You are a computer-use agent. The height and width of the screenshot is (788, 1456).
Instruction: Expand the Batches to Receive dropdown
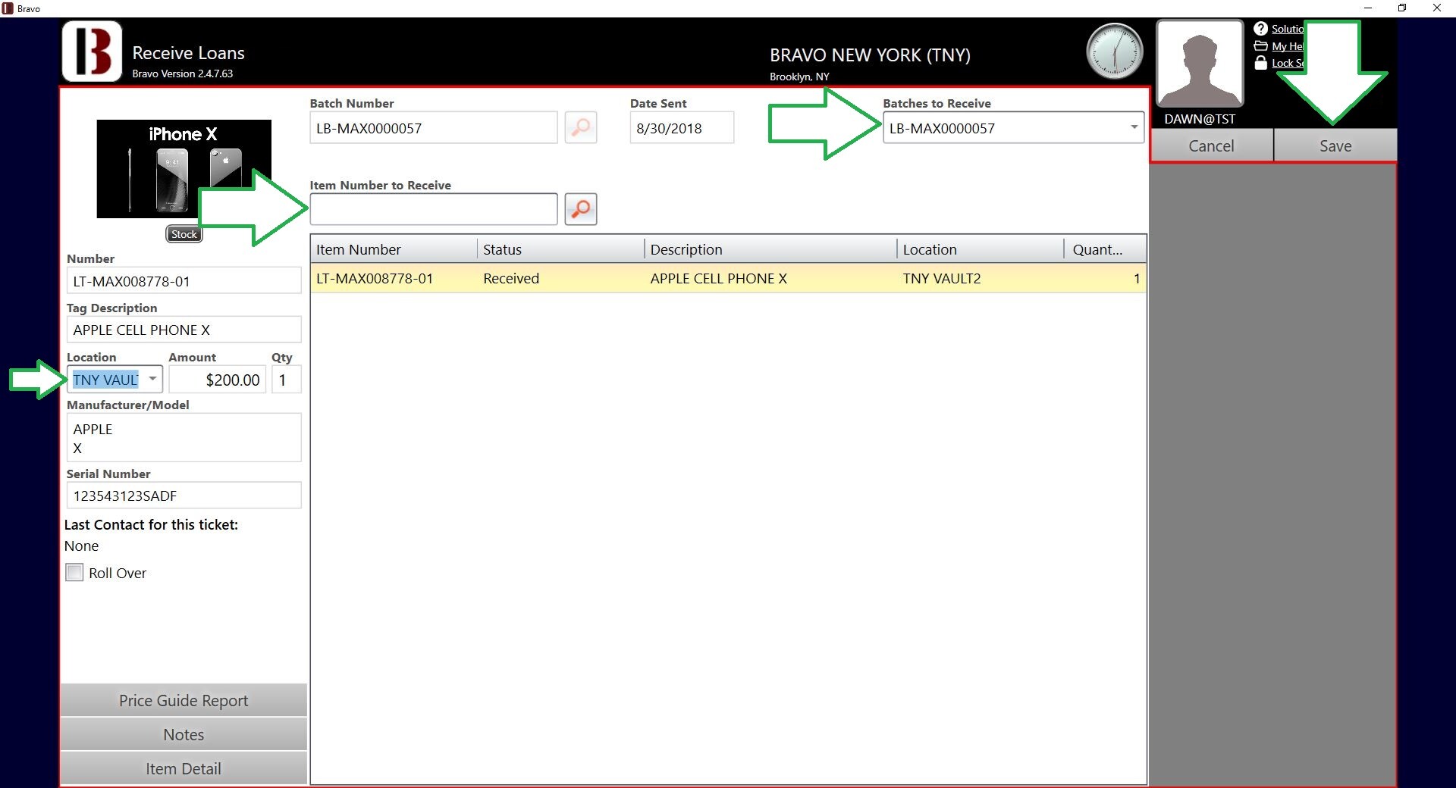pyautogui.click(x=1134, y=127)
